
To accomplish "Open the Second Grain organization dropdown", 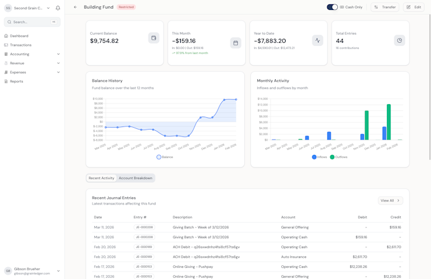I will (x=27, y=8).
